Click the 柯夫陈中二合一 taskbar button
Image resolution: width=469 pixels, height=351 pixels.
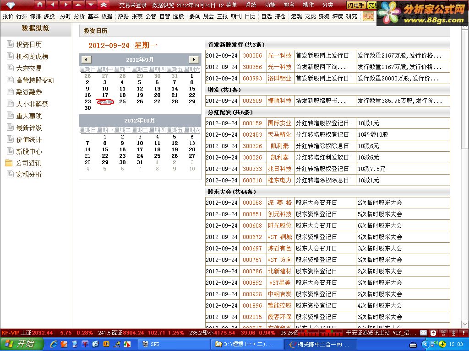tap(320, 344)
